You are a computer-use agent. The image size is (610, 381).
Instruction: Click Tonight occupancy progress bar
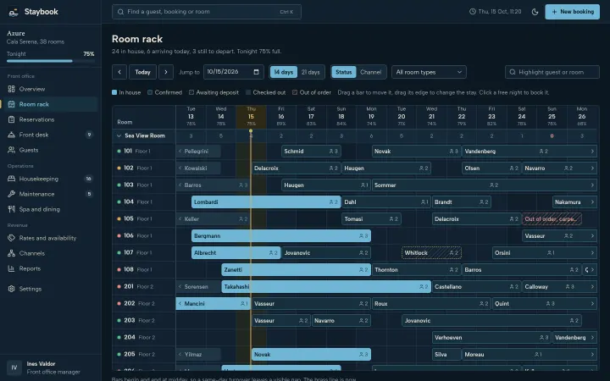[51, 61]
